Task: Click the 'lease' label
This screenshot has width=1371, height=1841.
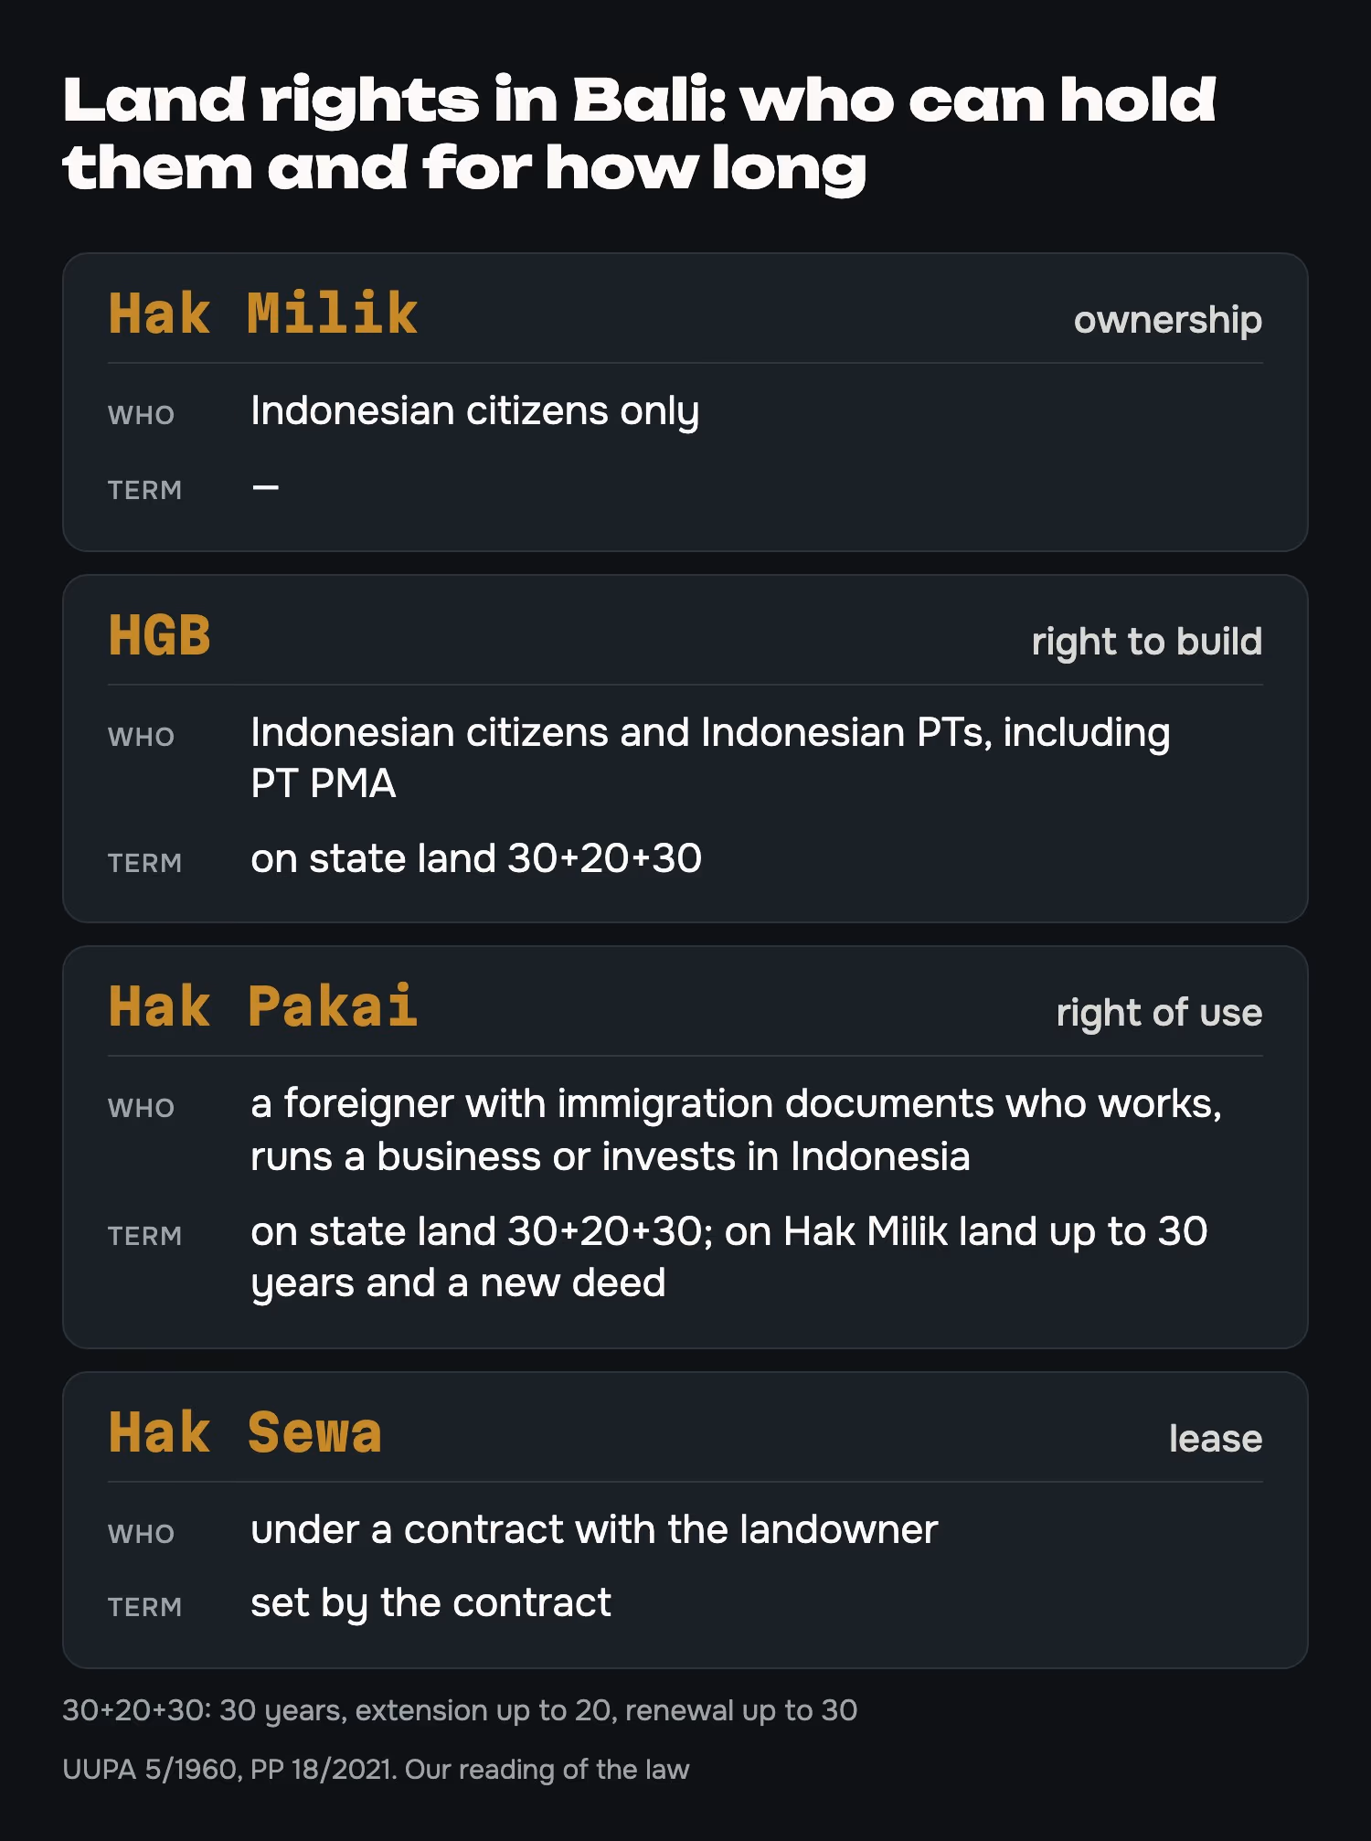Action: [1216, 1439]
